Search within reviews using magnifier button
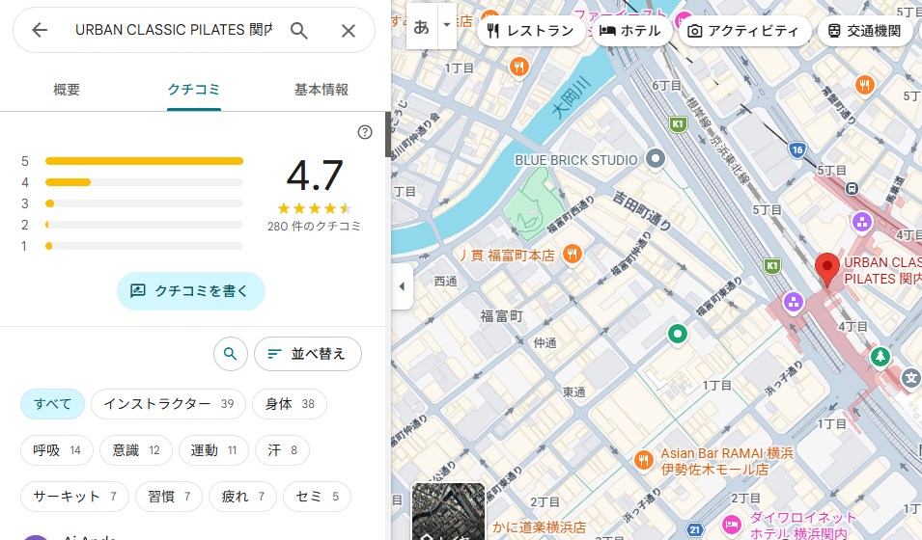Viewport: 922px width, 540px height. [230, 354]
